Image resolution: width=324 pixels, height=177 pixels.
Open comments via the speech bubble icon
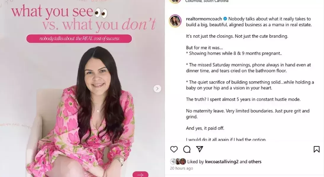[x=187, y=149]
